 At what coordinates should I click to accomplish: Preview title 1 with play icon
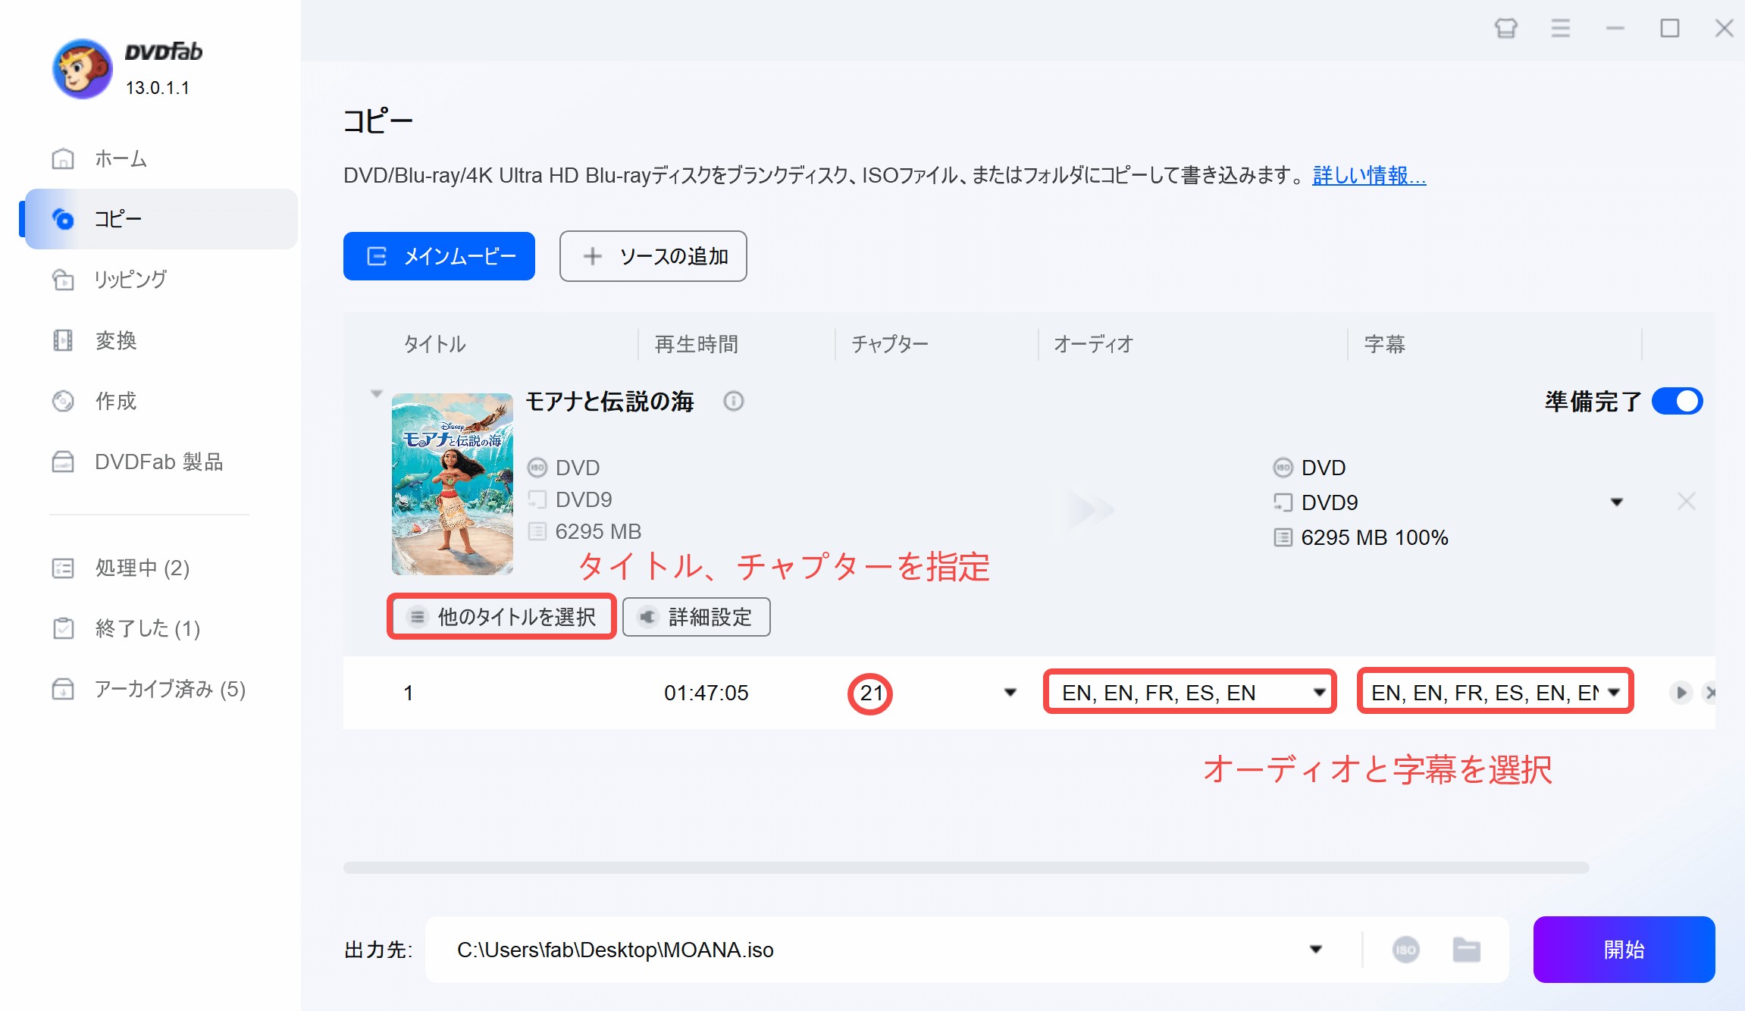(x=1681, y=693)
